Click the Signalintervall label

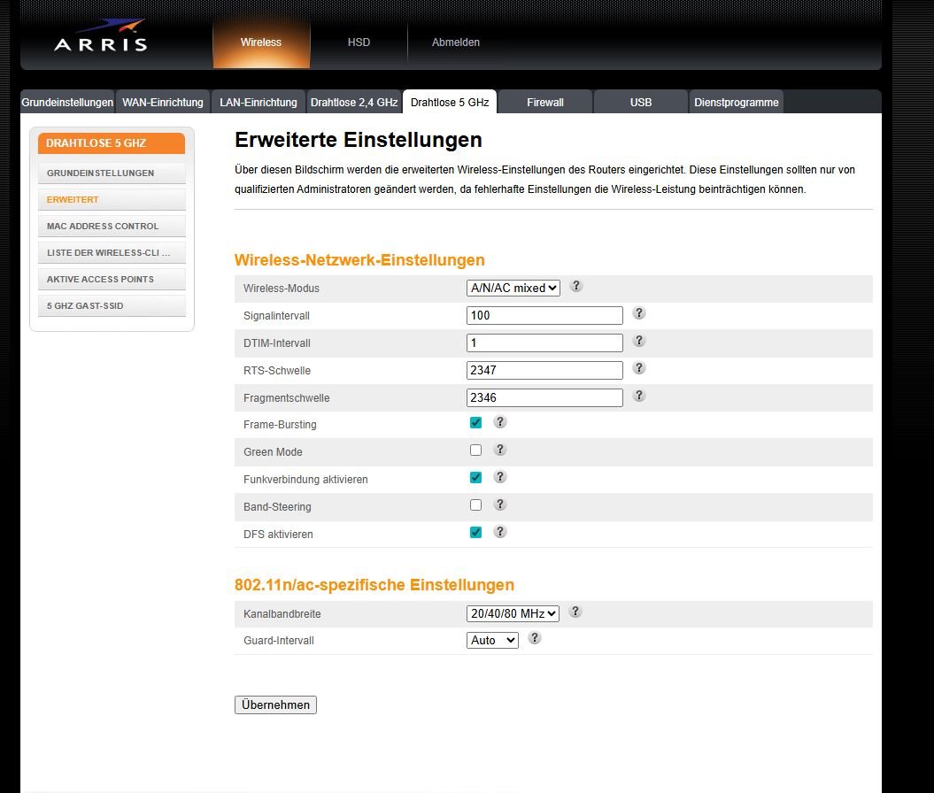click(x=276, y=316)
